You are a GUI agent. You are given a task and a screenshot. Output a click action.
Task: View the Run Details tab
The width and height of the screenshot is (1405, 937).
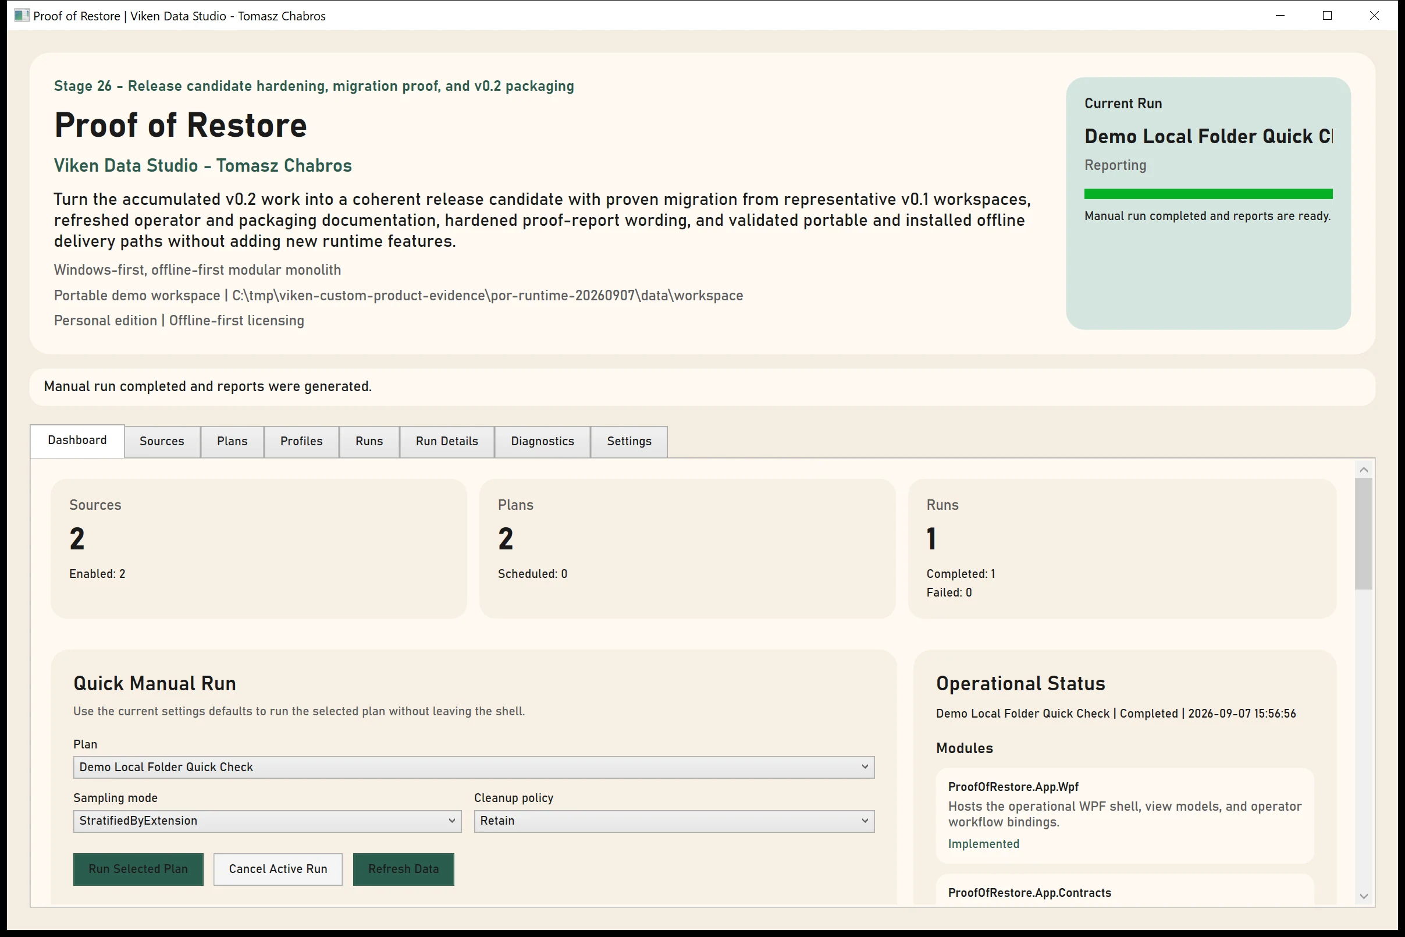tap(447, 442)
